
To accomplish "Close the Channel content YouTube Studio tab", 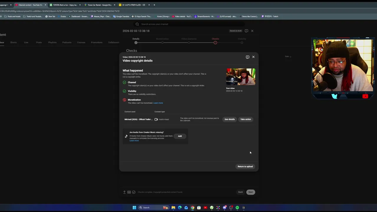I will (x=45, y=5).
